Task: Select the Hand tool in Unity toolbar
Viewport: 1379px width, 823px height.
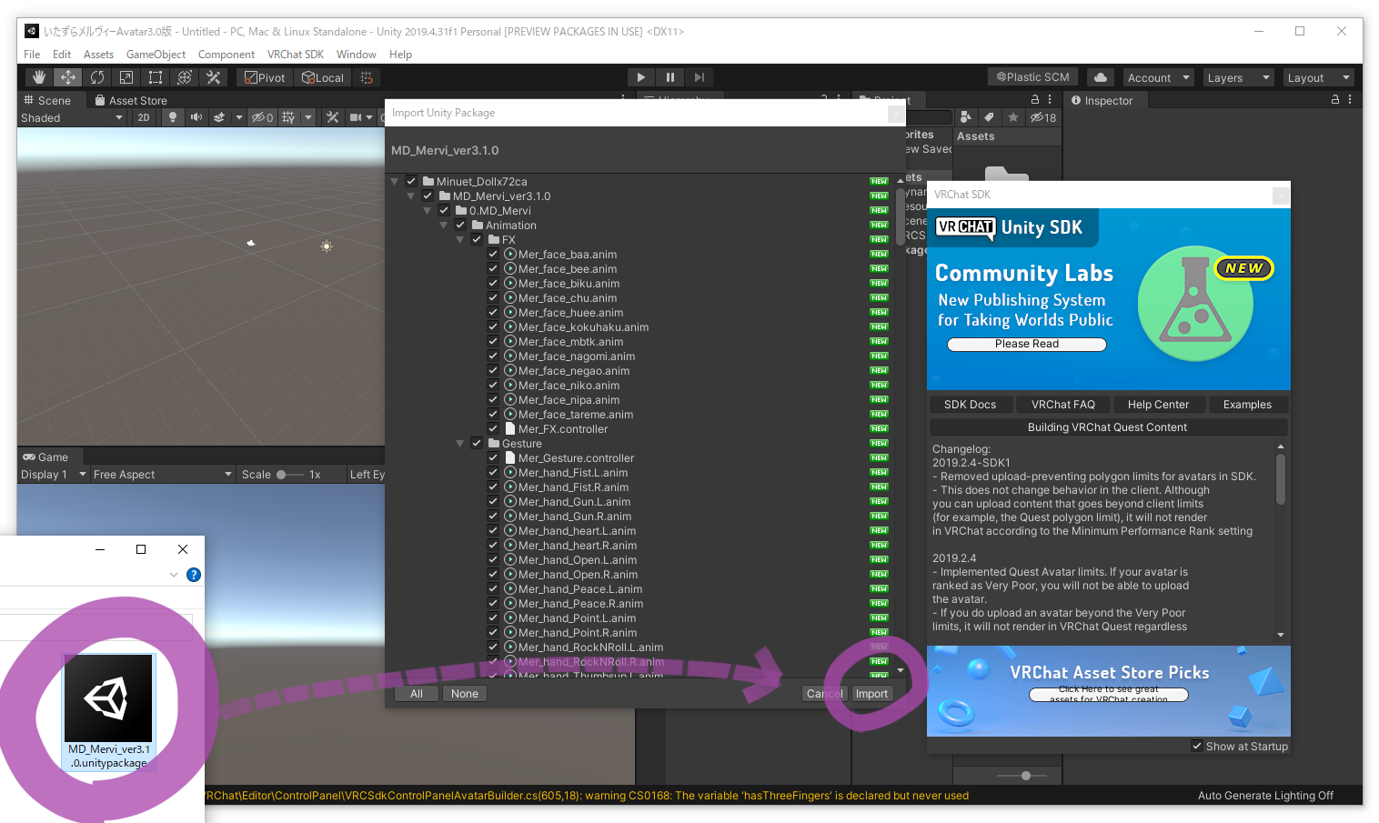Action: coord(39,77)
